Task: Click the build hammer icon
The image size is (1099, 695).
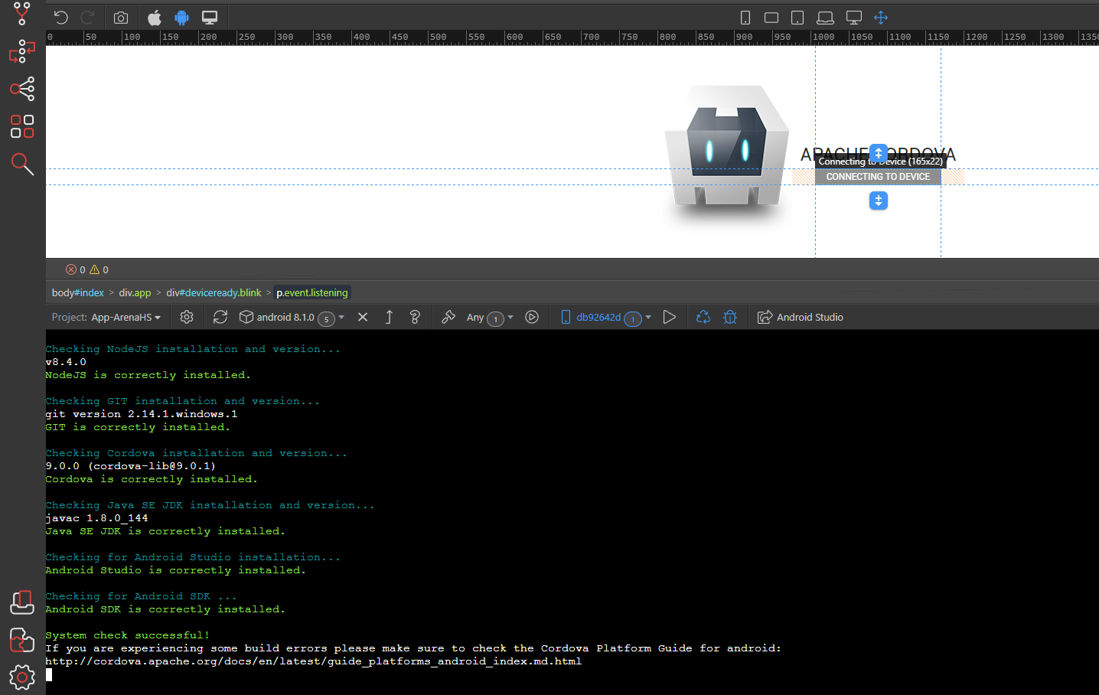Action: (448, 317)
